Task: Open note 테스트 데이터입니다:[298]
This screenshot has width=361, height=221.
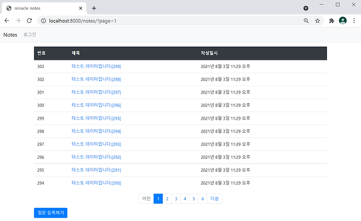Action: [96, 79]
